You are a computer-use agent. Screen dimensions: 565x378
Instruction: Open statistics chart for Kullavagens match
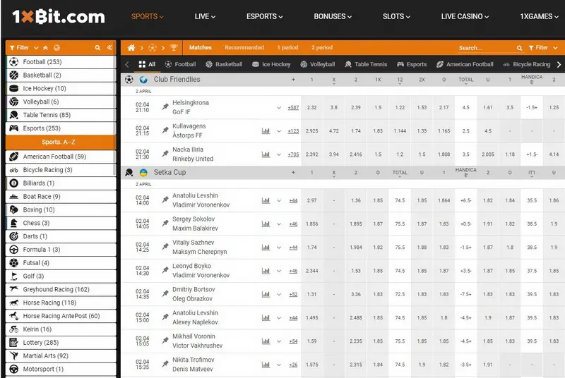click(266, 131)
